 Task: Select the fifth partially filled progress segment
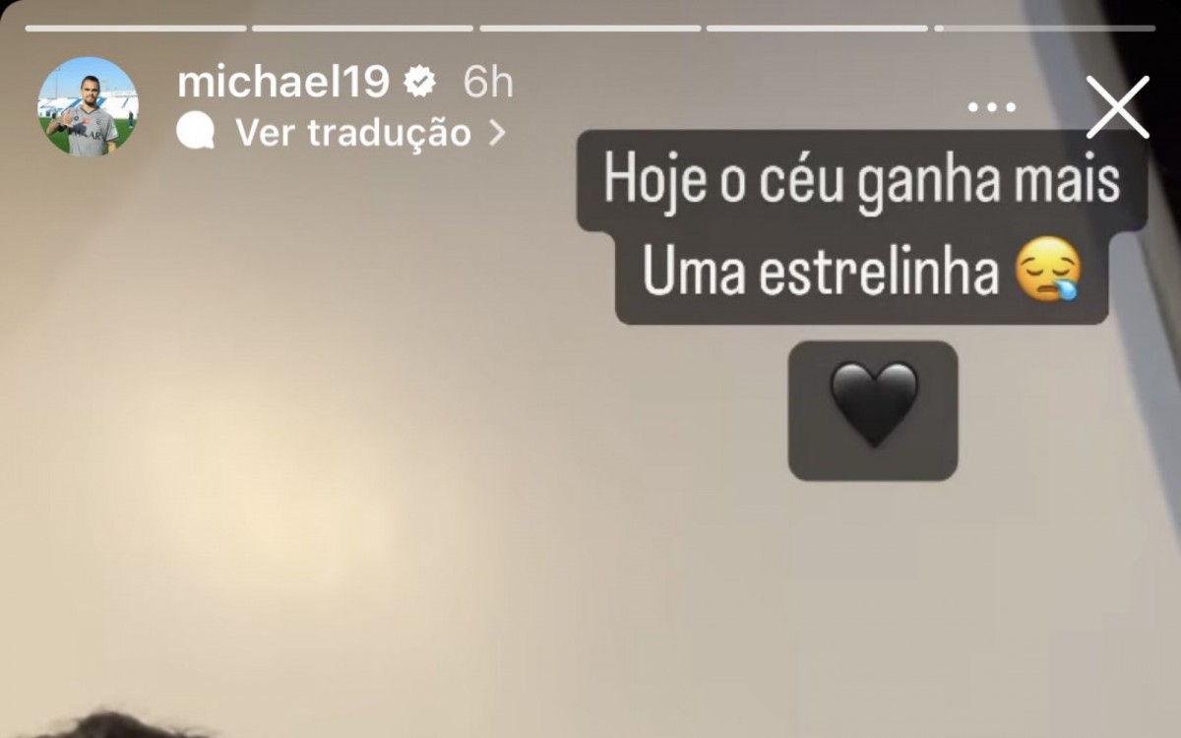(x=1045, y=28)
